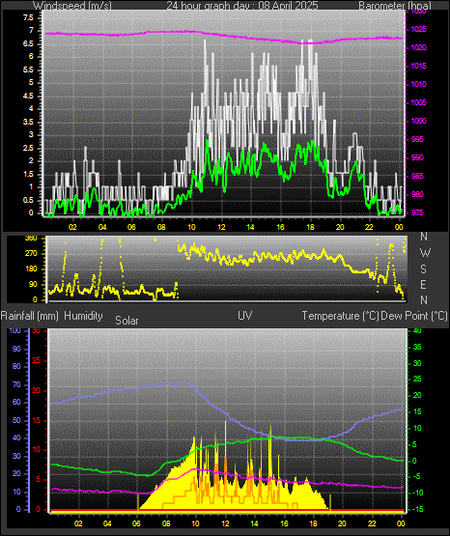This screenshot has height=536, width=450.
Task: Click 35 on the green temperature axis
Action: 417,347
